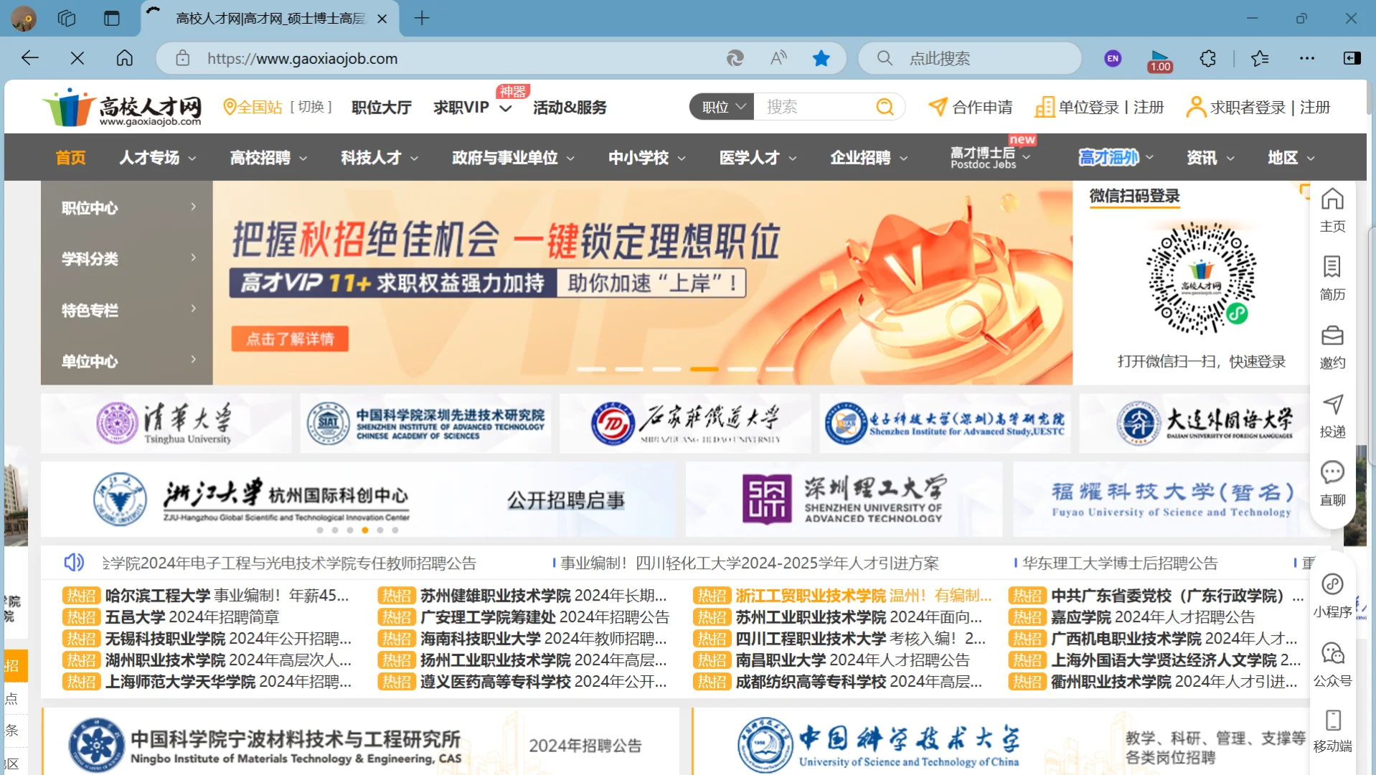Open 学科分类 in left side menu
The image size is (1376, 775).
pyautogui.click(x=127, y=259)
